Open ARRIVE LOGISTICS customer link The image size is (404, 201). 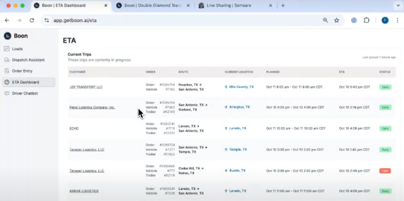84,191
